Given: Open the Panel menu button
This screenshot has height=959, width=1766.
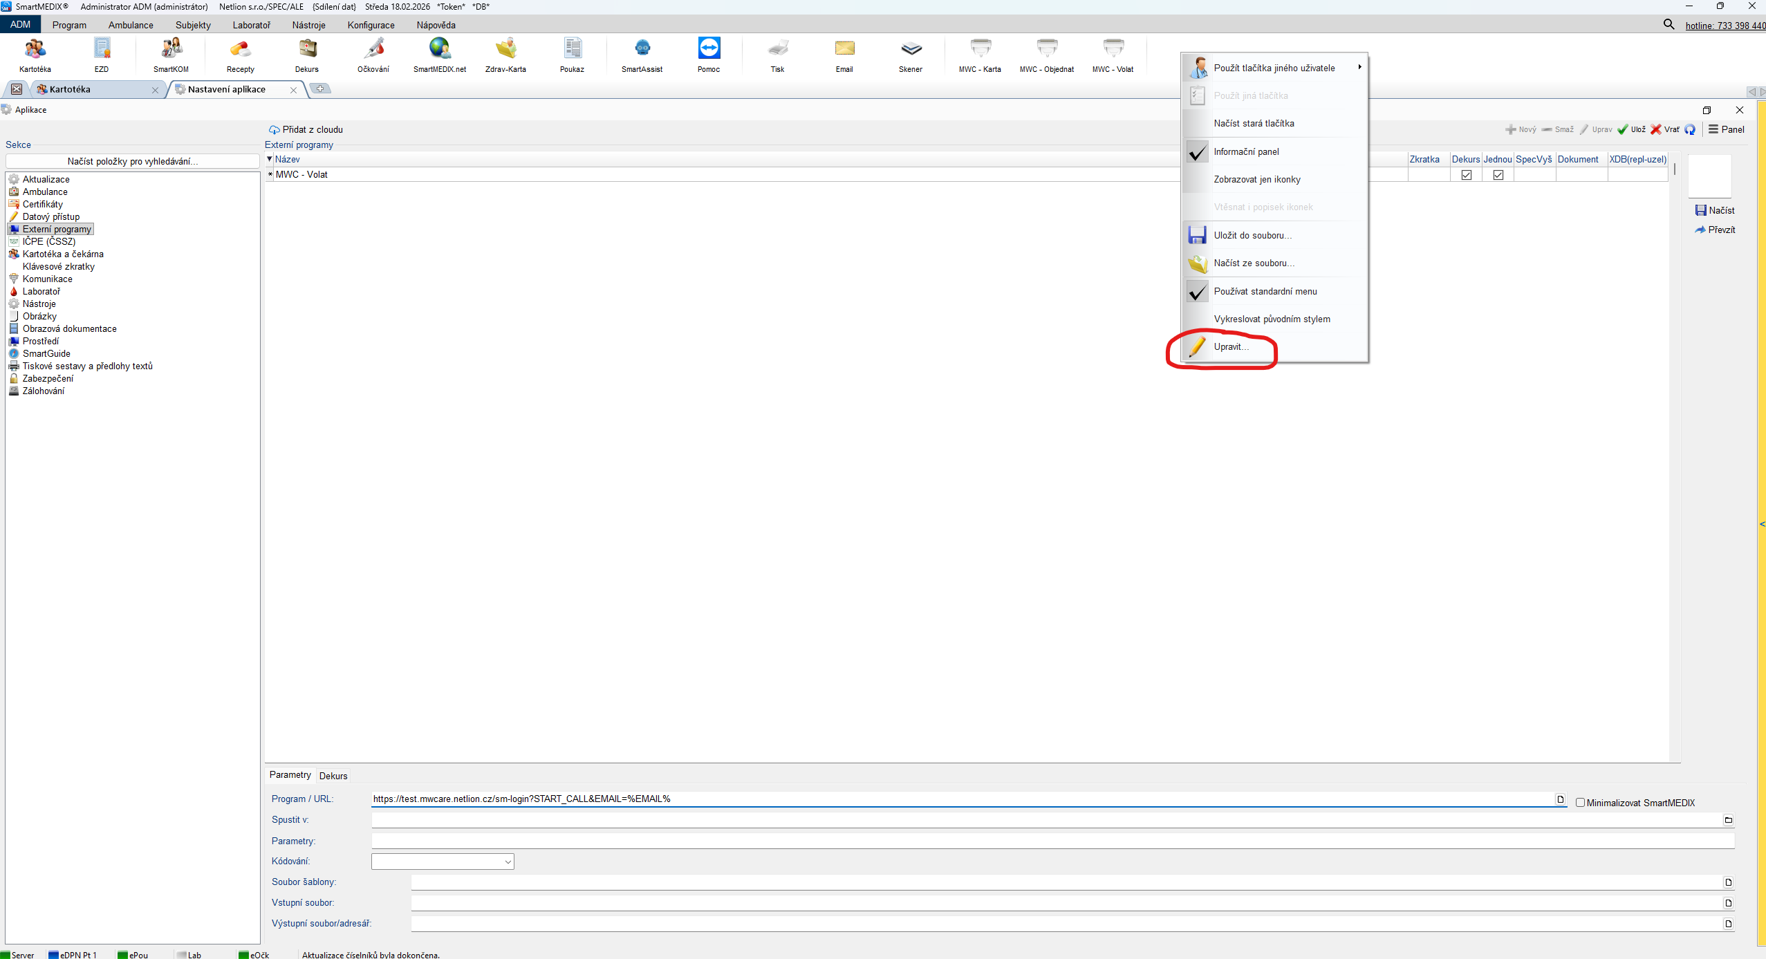Looking at the screenshot, I should tap(1726, 129).
